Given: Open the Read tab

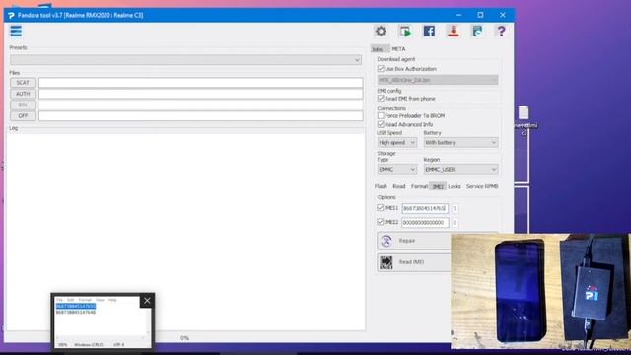Looking at the screenshot, I should pyautogui.click(x=399, y=186).
